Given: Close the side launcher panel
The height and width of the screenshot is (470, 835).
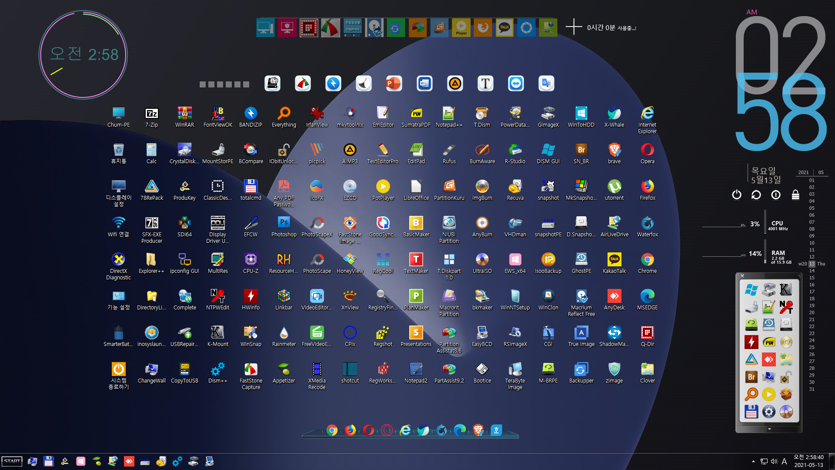Looking at the screenshot, I should coord(742,275).
